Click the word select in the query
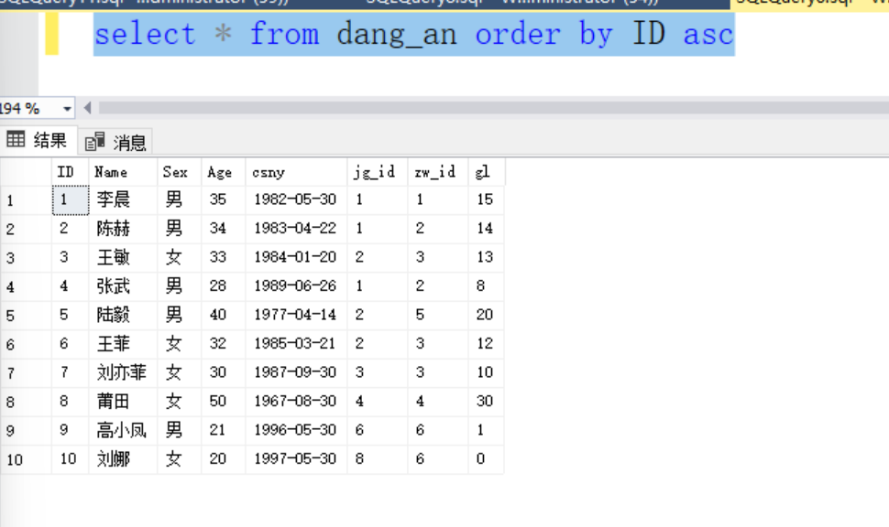This screenshot has width=889, height=527. point(145,34)
